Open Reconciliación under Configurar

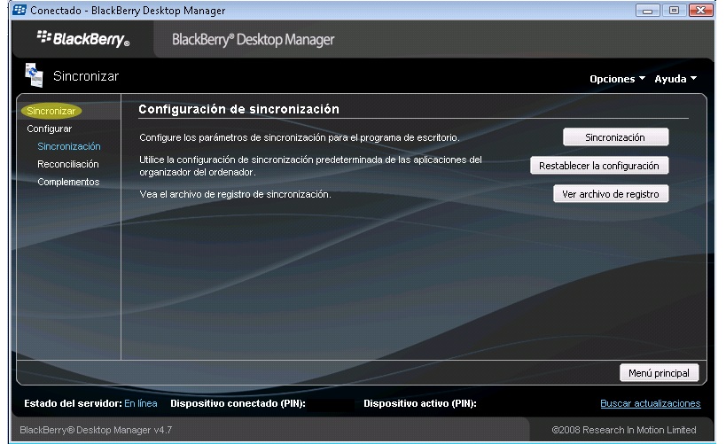click(x=68, y=164)
